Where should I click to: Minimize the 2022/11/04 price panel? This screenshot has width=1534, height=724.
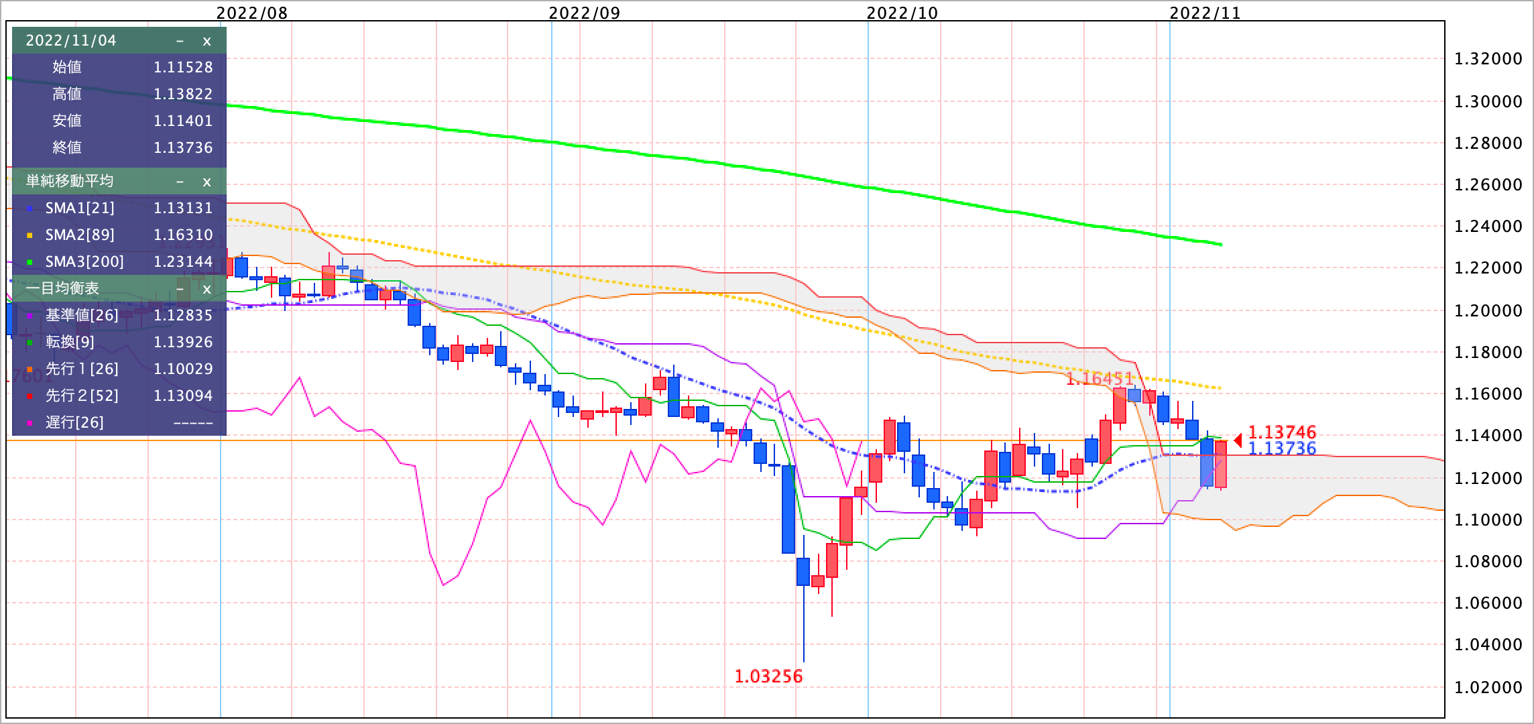[x=180, y=41]
